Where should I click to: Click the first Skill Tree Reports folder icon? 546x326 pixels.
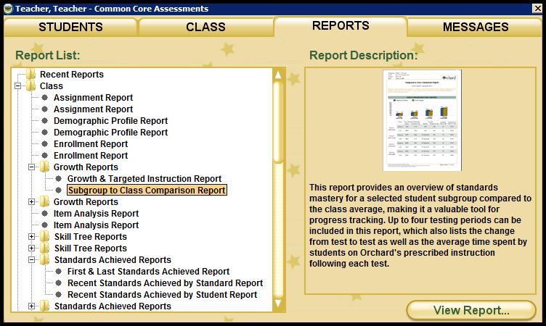[x=44, y=236]
